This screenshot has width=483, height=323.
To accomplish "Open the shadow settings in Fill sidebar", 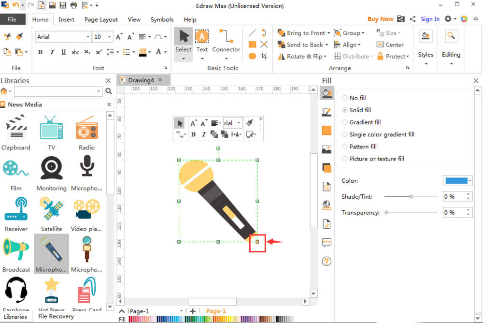I will tap(327, 168).
